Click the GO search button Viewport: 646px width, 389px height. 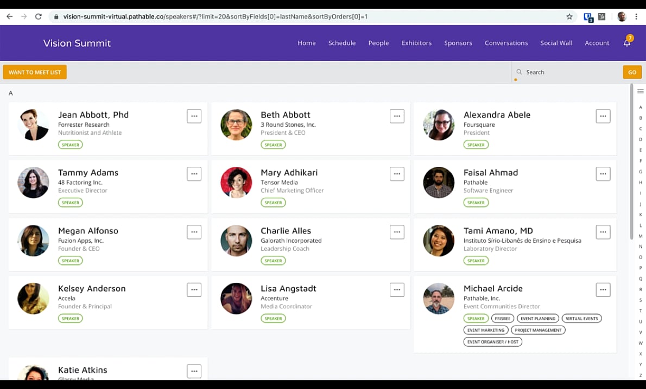(632, 72)
